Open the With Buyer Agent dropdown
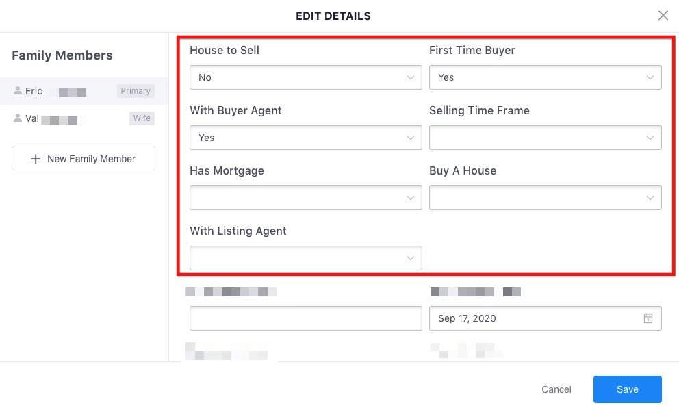This screenshot has width=679, height=412. [x=306, y=138]
